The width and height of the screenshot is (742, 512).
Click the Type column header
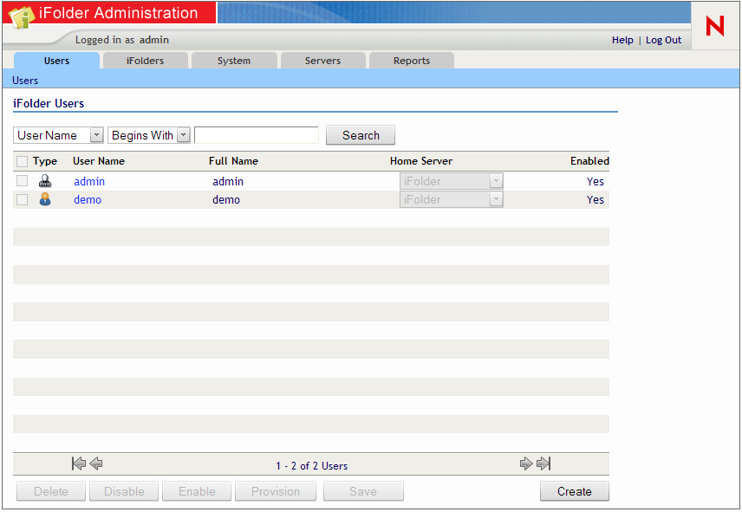coord(45,161)
